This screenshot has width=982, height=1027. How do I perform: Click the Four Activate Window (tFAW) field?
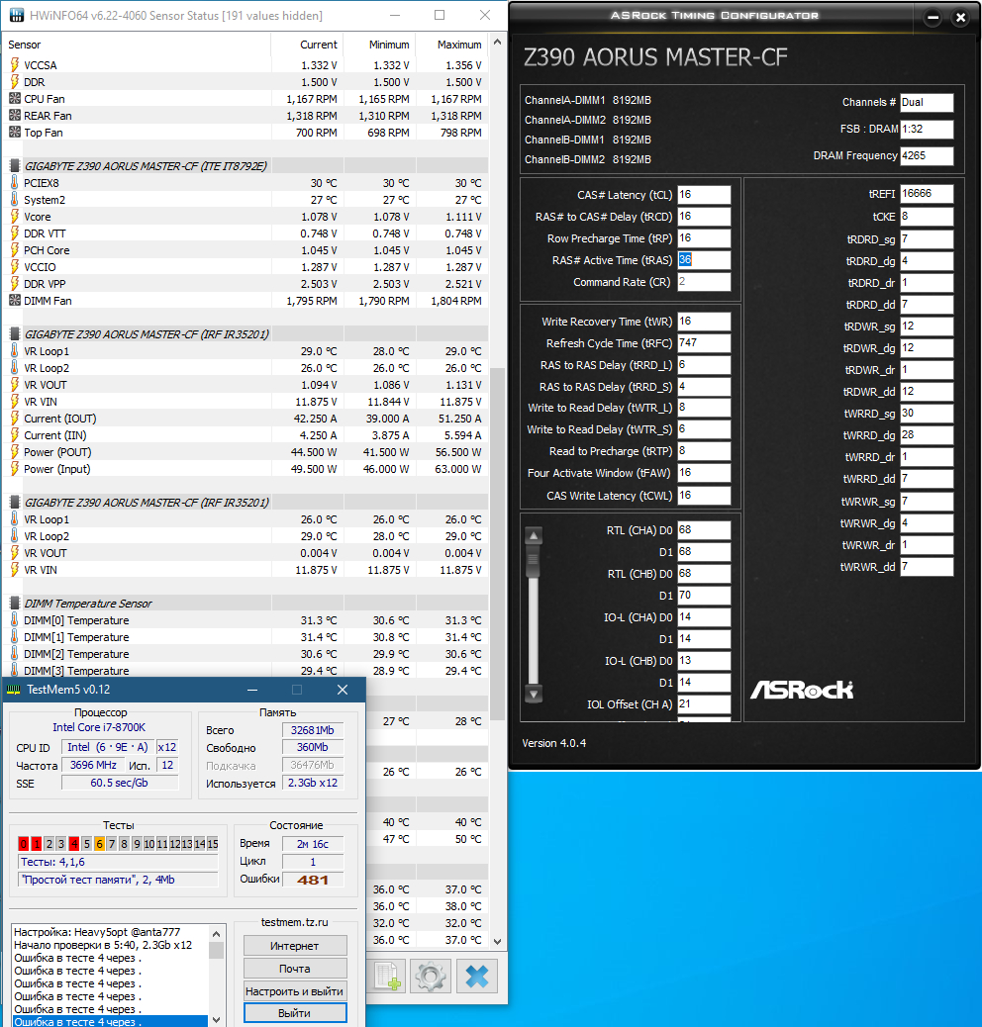tap(704, 473)
